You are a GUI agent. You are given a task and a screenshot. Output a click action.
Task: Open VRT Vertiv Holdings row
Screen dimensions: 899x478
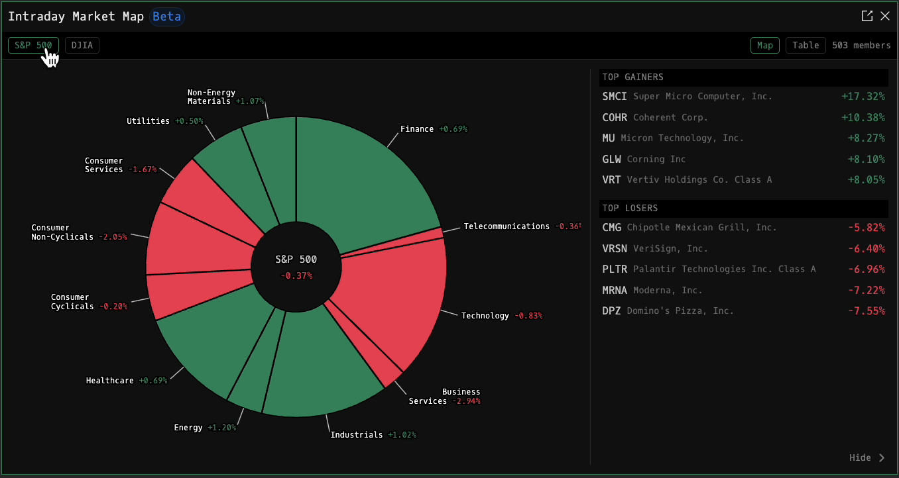(x=744, y=179)
